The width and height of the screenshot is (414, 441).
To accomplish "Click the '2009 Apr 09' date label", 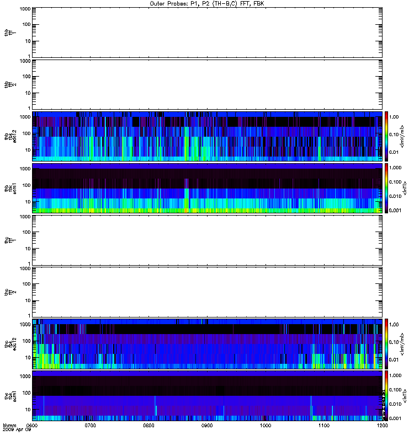I will click(17, 430).
